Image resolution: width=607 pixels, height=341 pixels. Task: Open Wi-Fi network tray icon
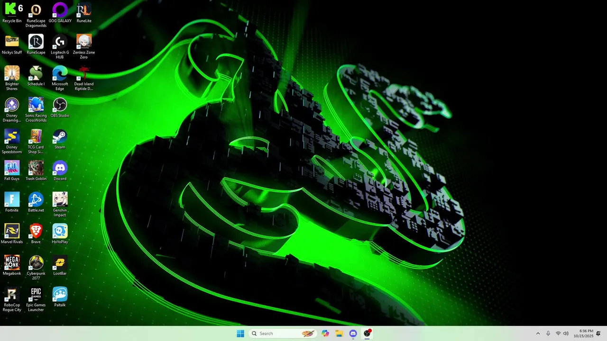(558, 333)
